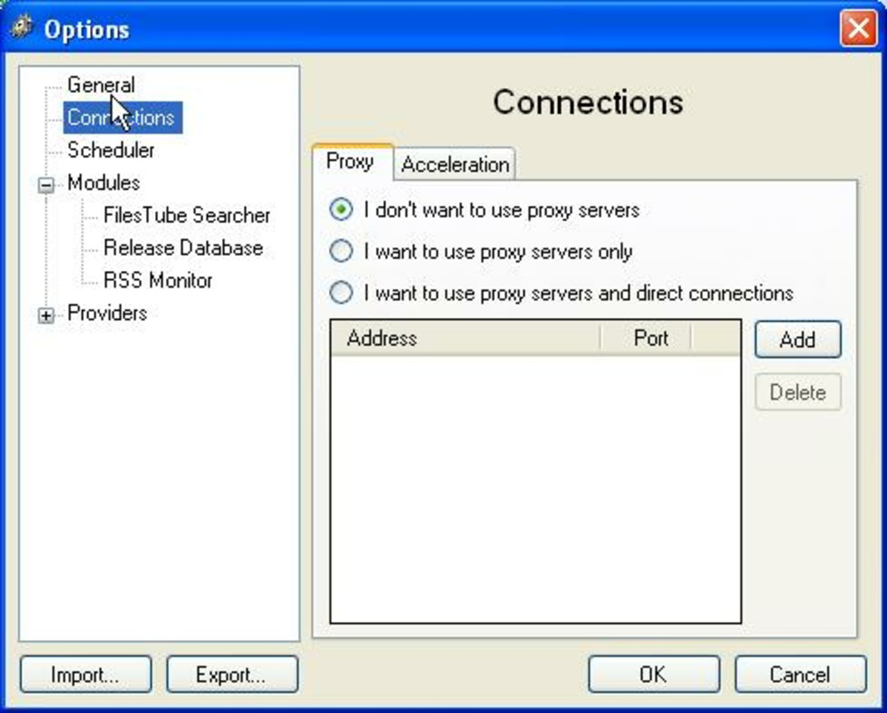Screen dimensions: 887x713
Task: Dismiss the dialog with Cancel
Action: coord(800,675)
